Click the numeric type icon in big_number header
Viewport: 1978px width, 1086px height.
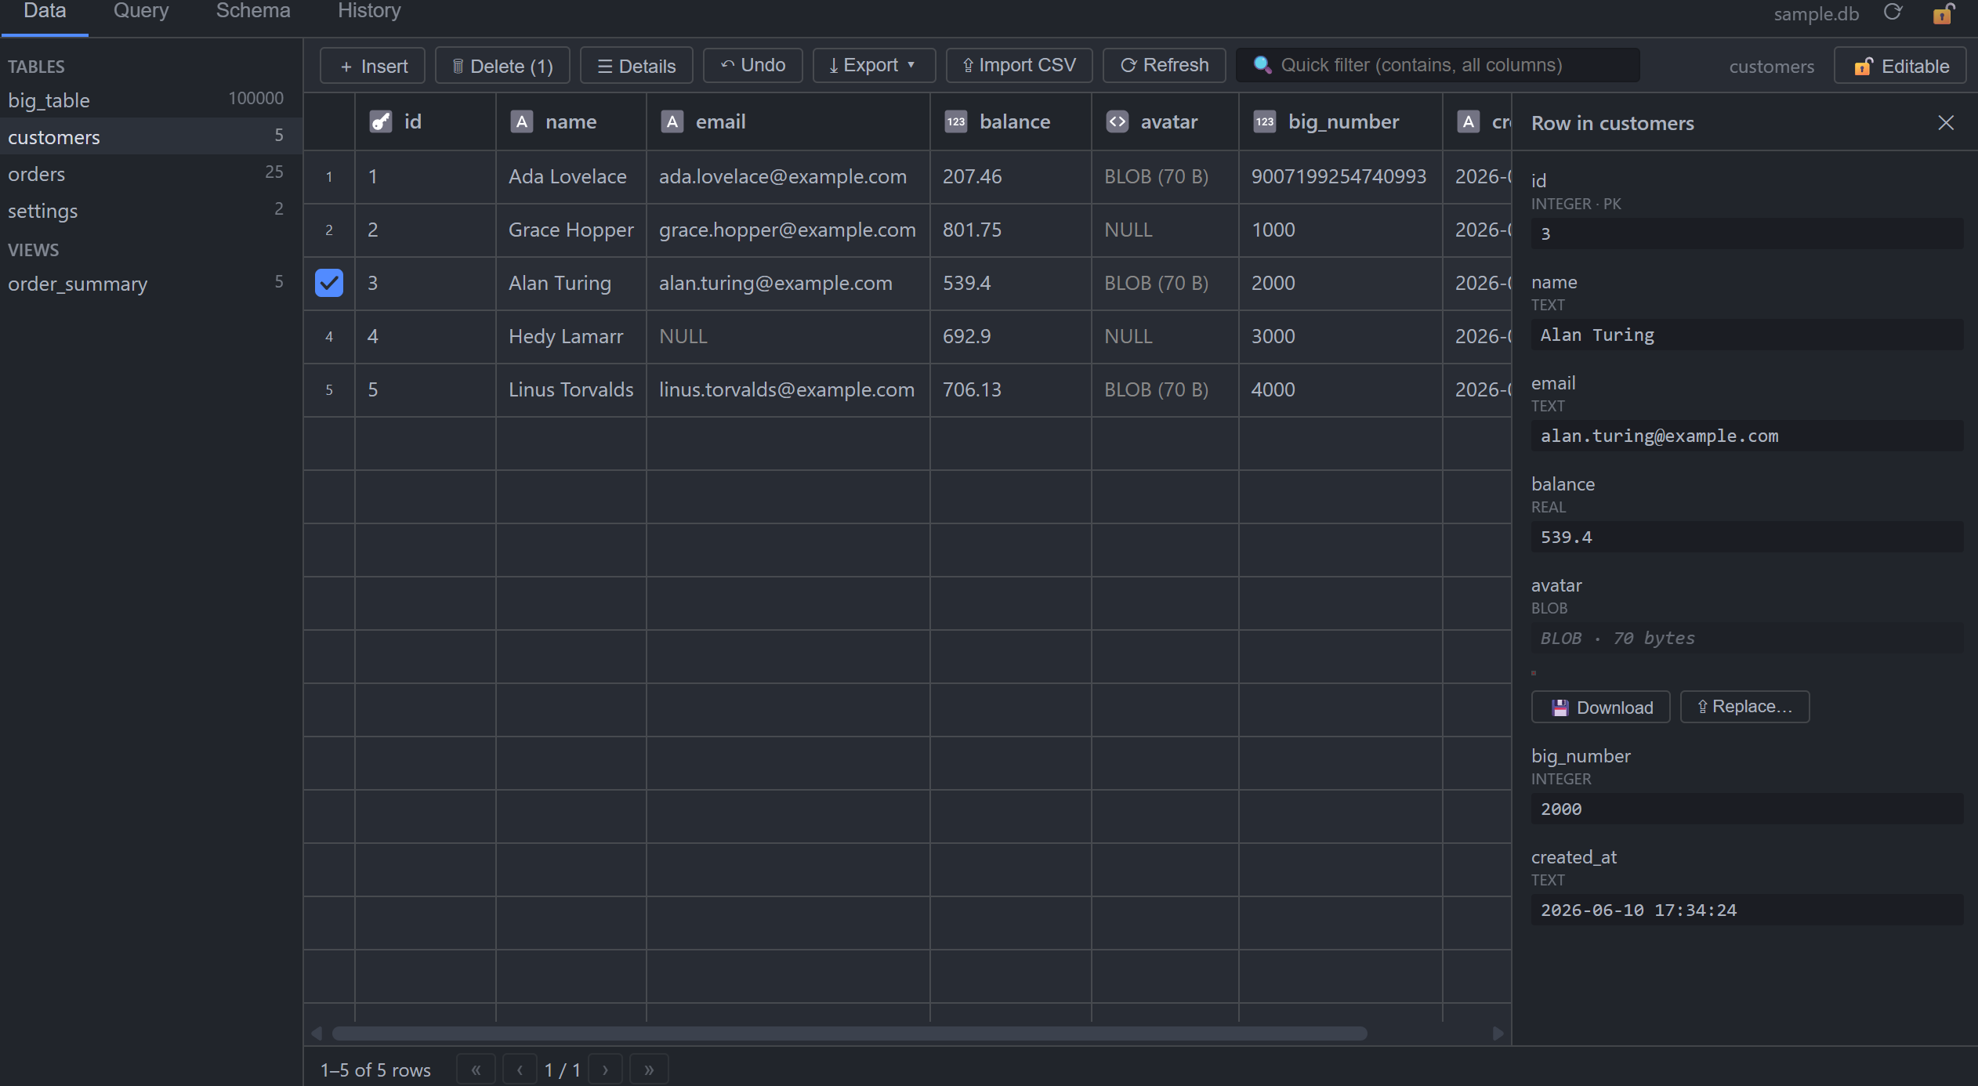point(1265,121)
